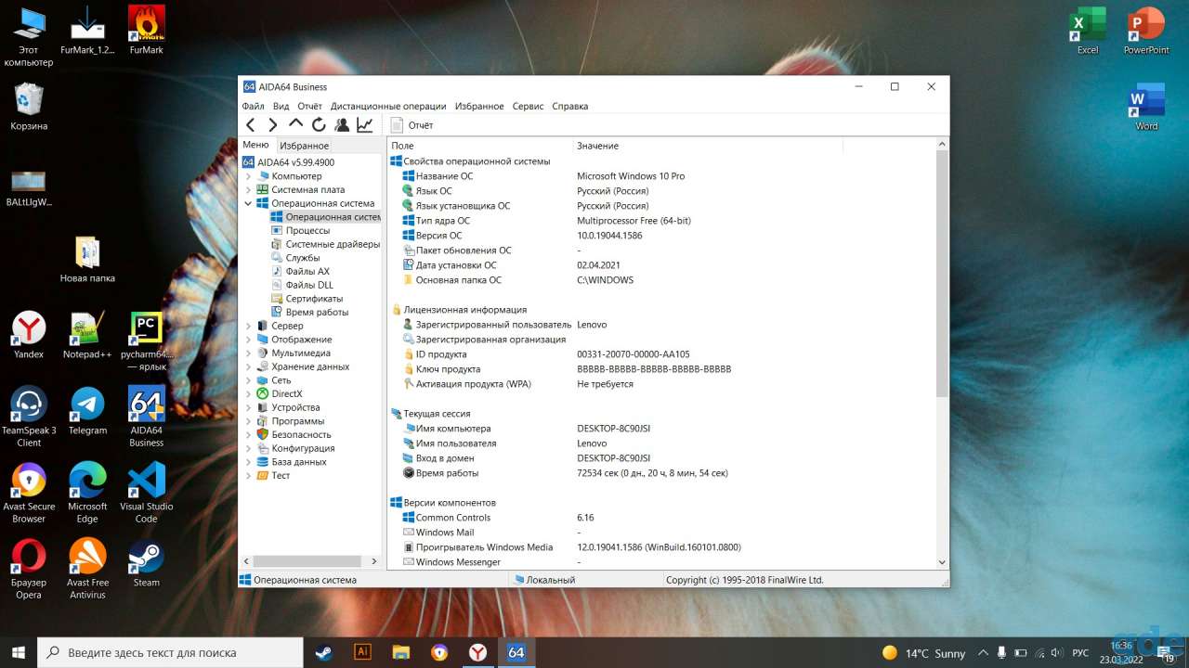Viewport: 1189px width, 668px height.
Task: Open File Explorer from the taskbar
Action: (401, 652)
